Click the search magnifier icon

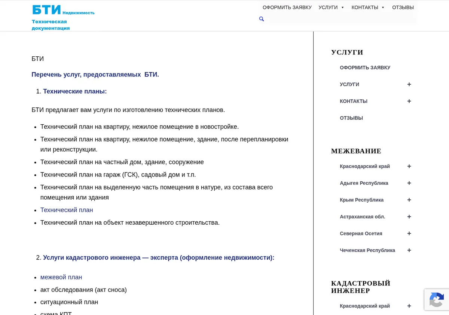coord(262,19)
